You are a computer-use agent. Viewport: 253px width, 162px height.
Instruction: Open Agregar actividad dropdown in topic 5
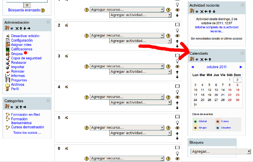point(140,133)
